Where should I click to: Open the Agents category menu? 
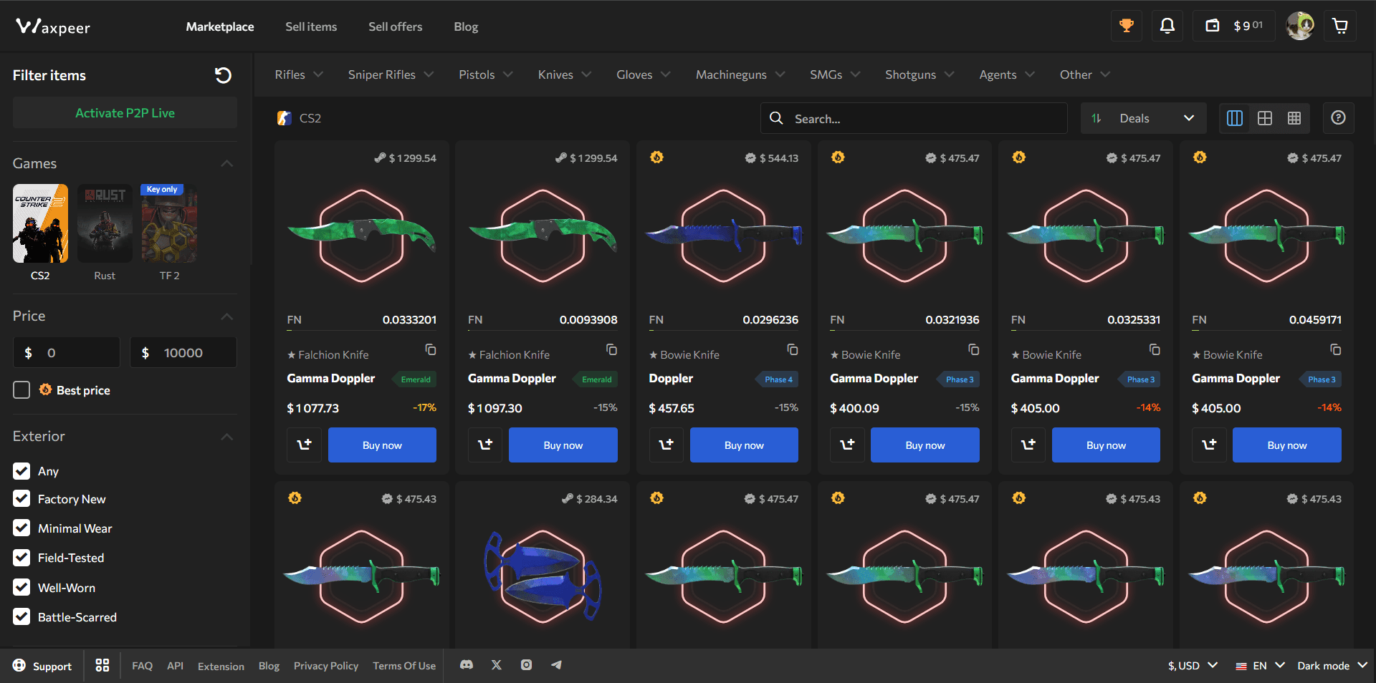[x=1007, y=74]
